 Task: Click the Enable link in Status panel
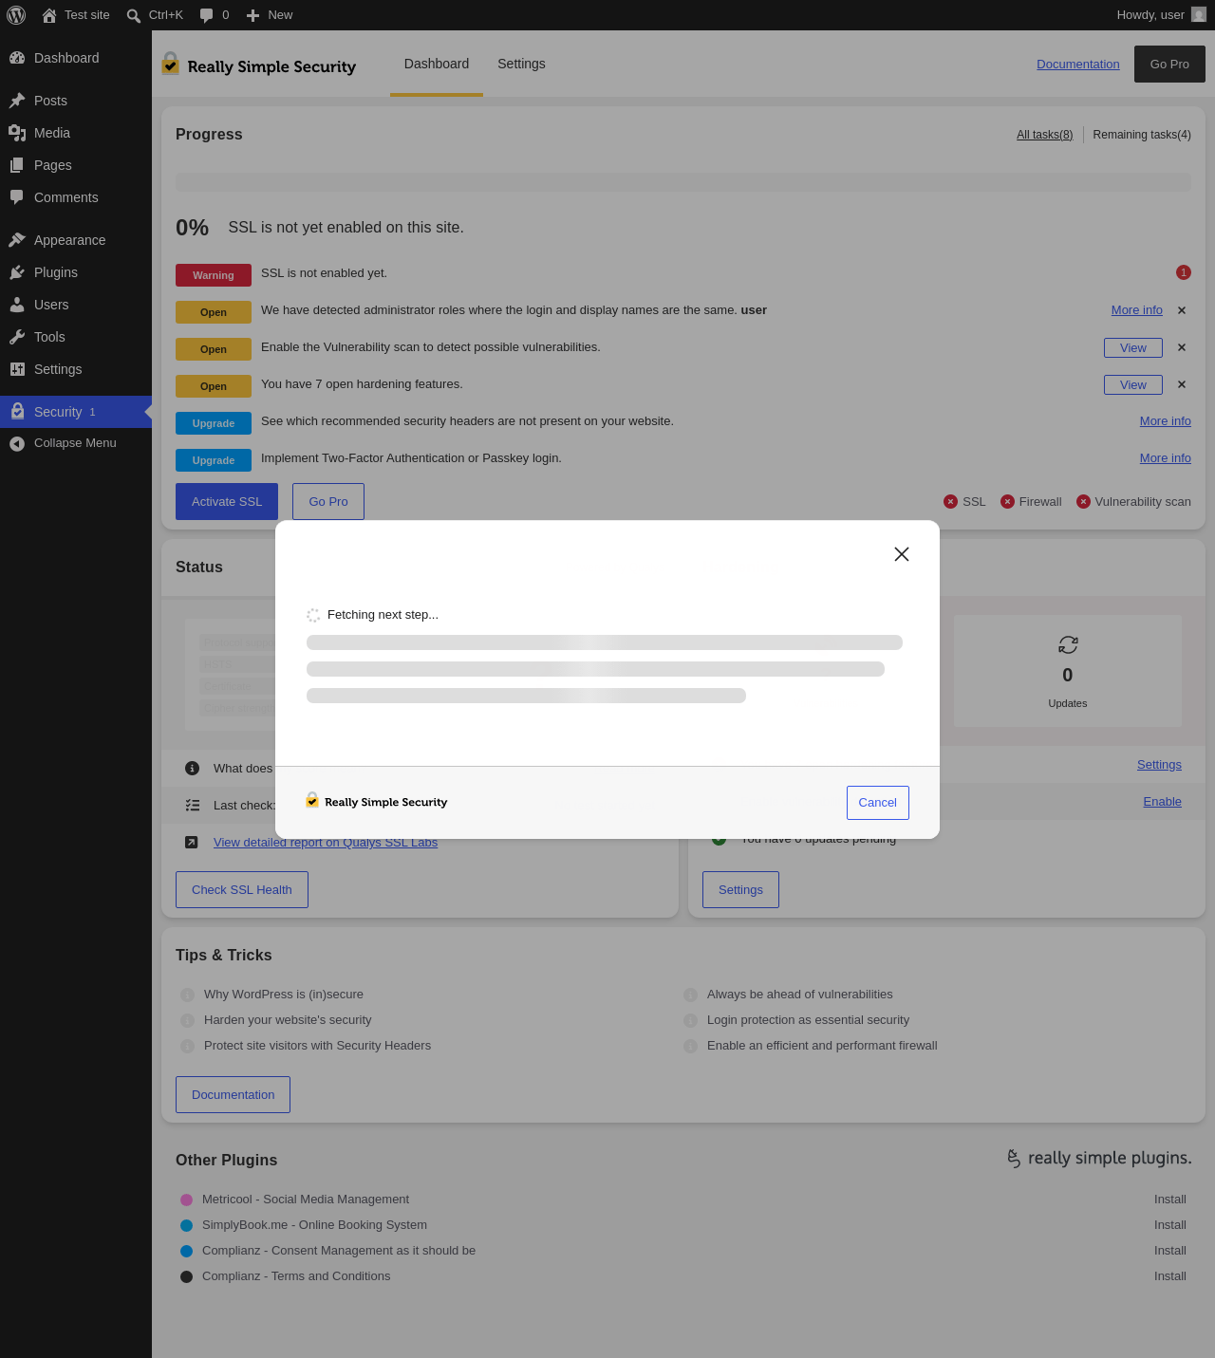pos(1162,802)
